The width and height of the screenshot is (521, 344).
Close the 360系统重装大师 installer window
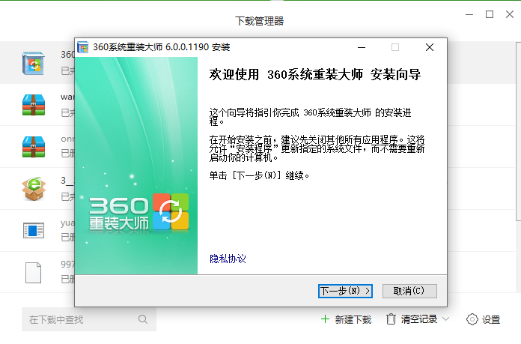(x=430, y=47)
